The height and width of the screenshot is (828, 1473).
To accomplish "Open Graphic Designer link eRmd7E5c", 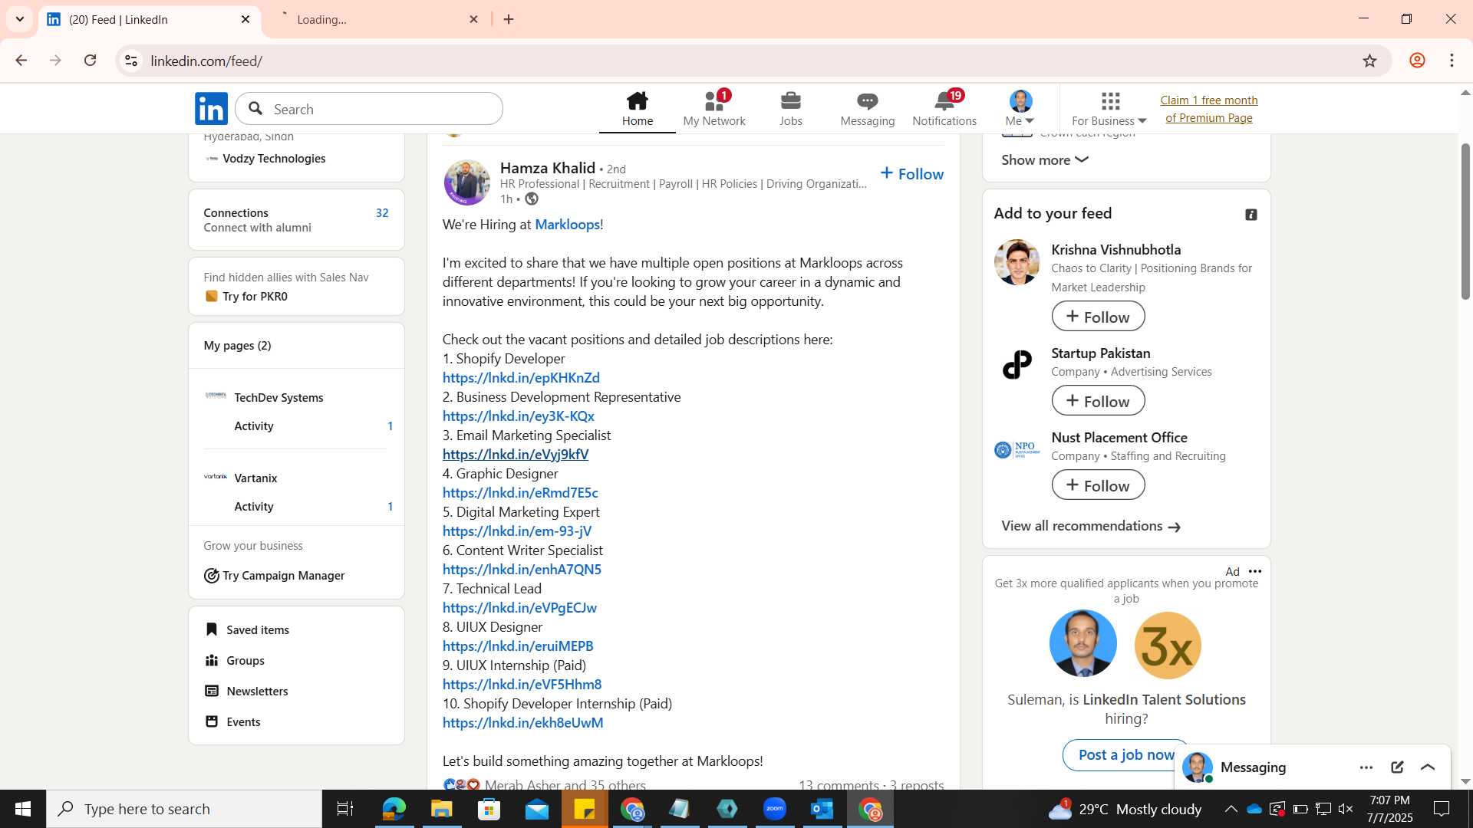I will pyautogui.click(x=520, y=493).
